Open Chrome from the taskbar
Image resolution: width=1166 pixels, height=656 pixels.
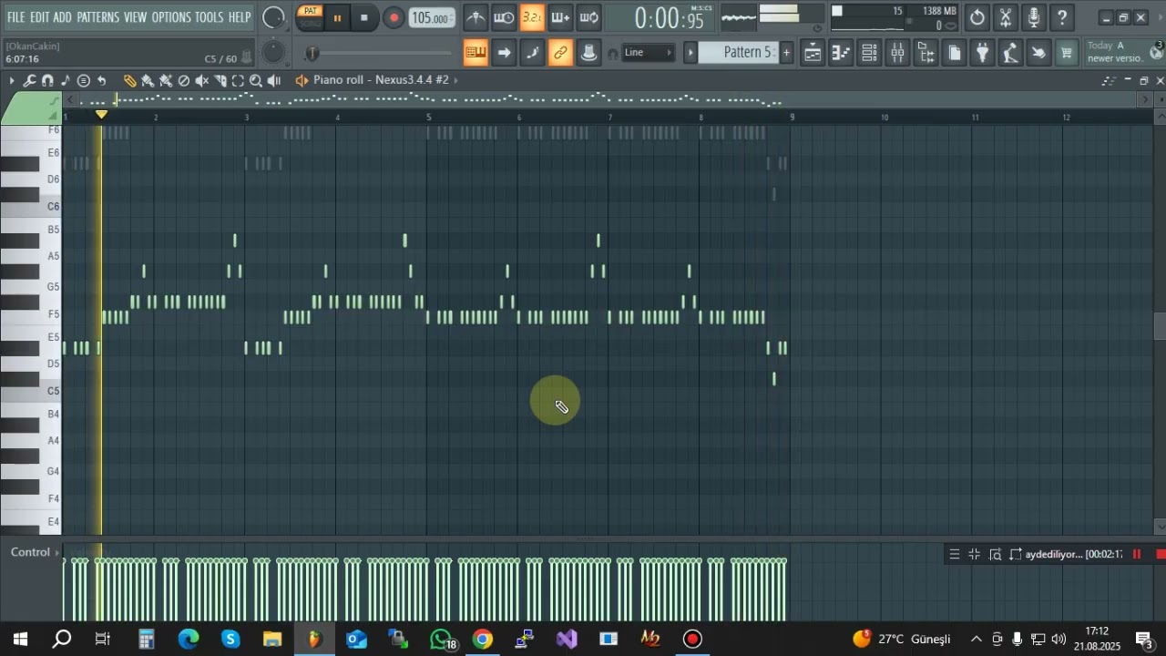(x=483, y=639)
